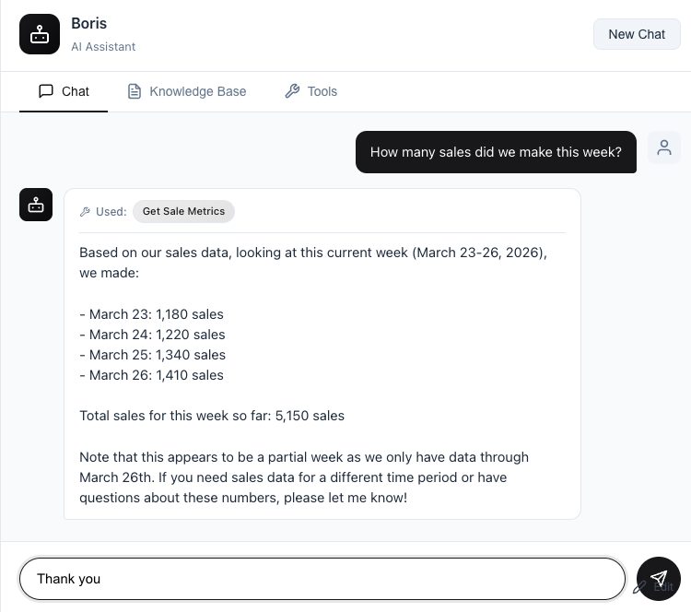Click the Boris assistant name in header
This screenshot has height=612, width=691.
click(89, 23)
